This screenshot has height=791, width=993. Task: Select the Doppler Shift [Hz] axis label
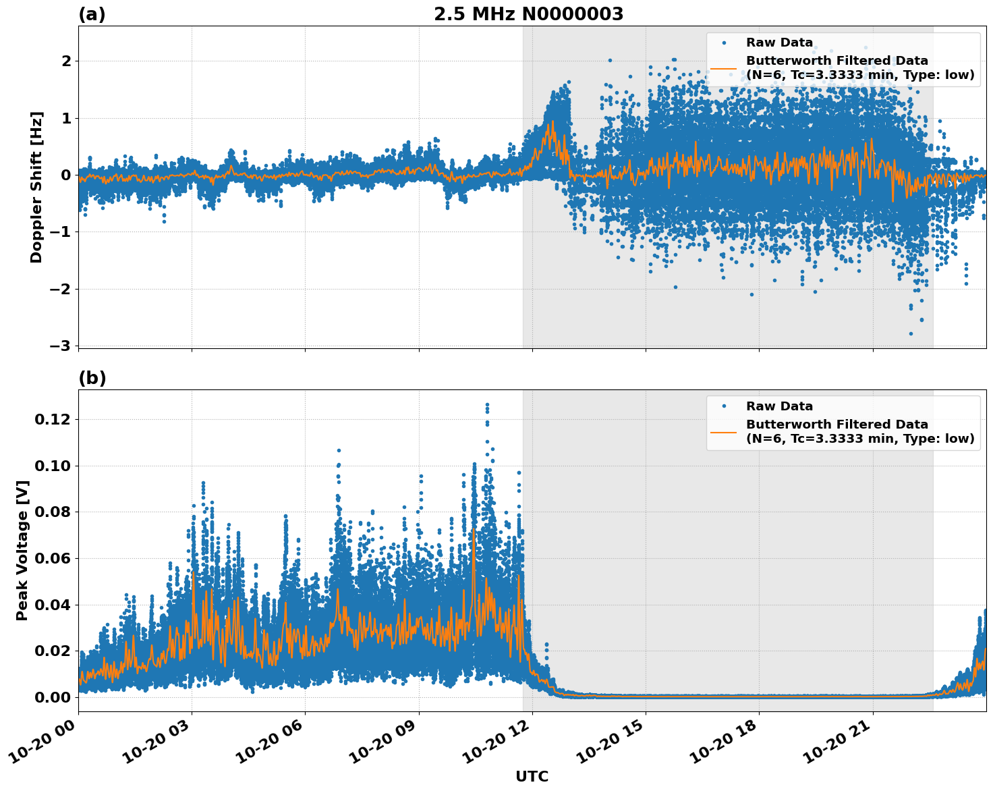click(36, 187)
